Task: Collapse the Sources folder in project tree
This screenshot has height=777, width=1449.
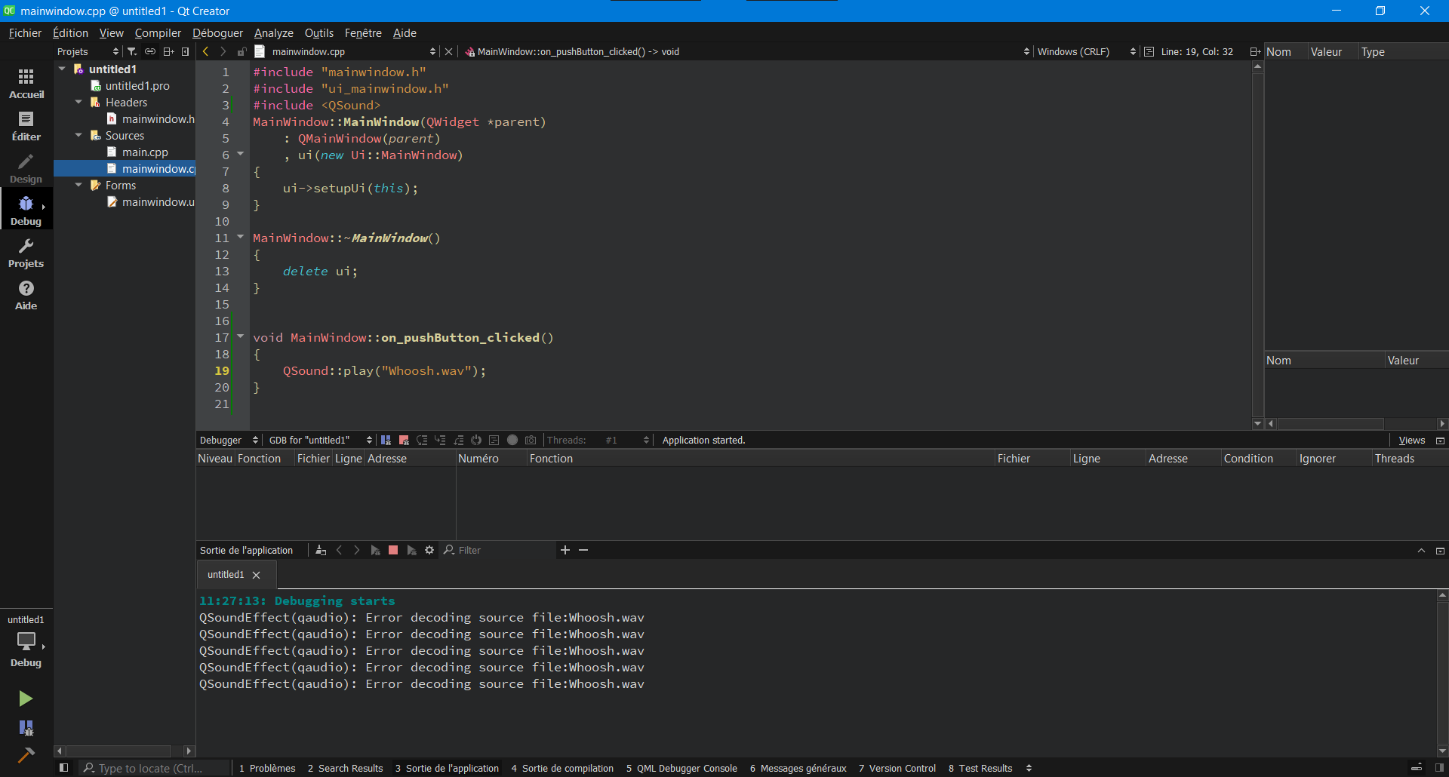Action: [x=78, y=135]
